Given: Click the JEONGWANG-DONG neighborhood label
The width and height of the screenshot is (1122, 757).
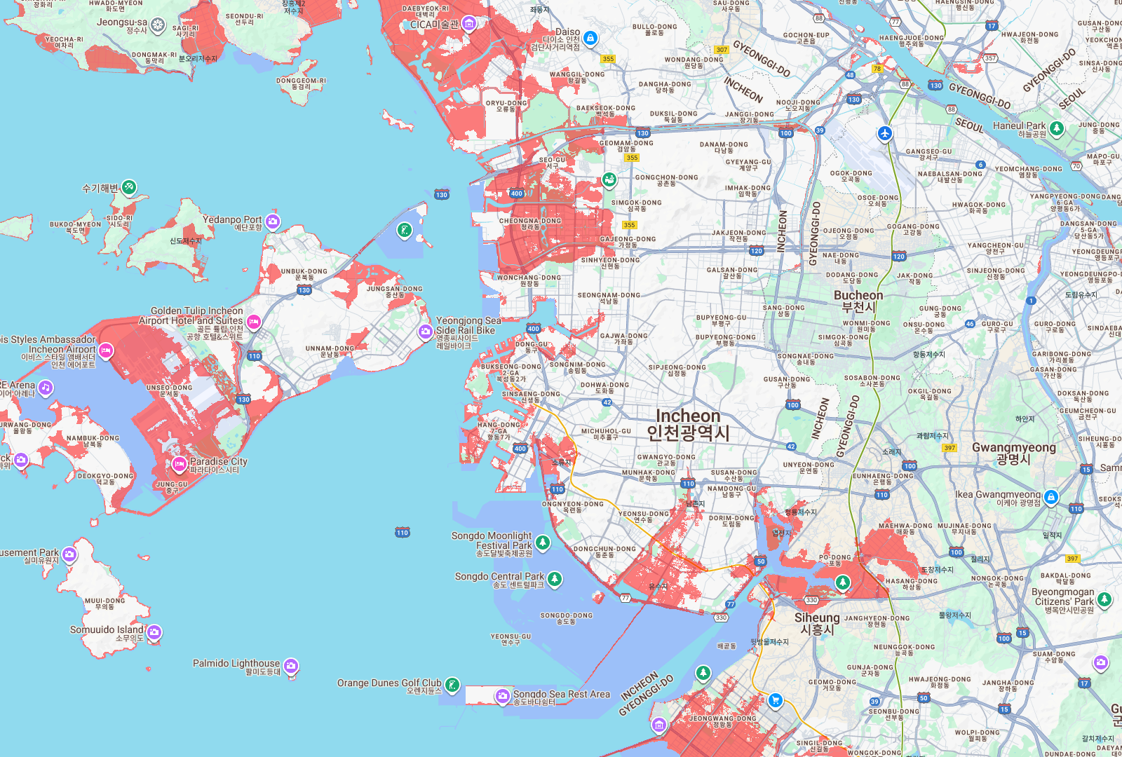Looking at the screenshot, I should 723,721.
